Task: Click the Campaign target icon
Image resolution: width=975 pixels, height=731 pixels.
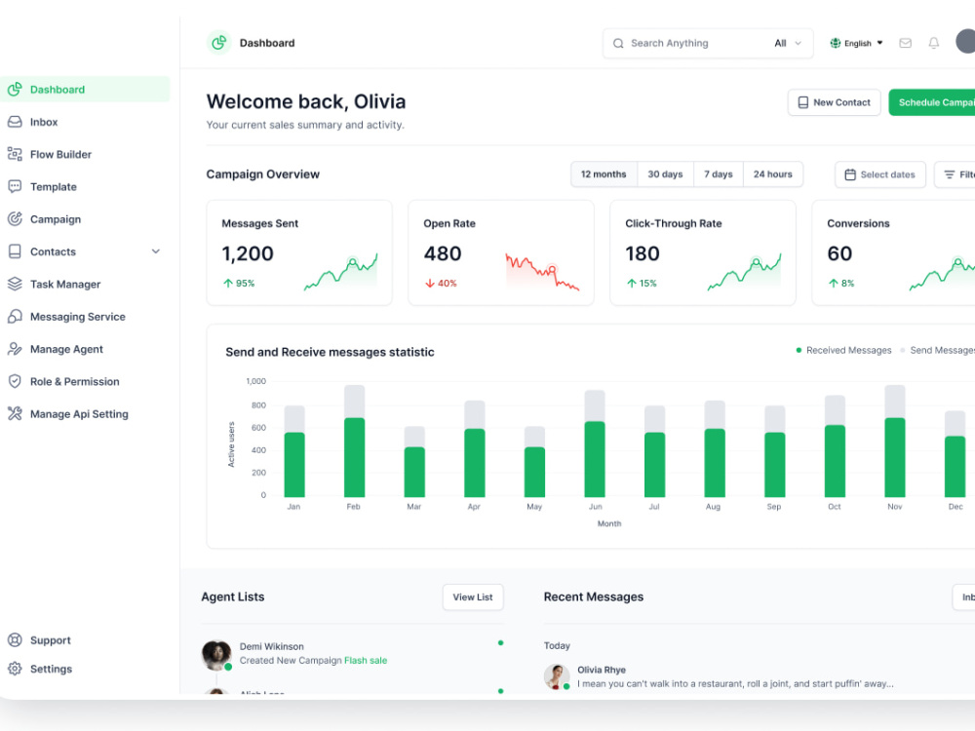Action: [x=15, y=218]
